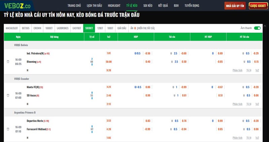Go to the Lịch thi đấu menu

tap(94, 6)
